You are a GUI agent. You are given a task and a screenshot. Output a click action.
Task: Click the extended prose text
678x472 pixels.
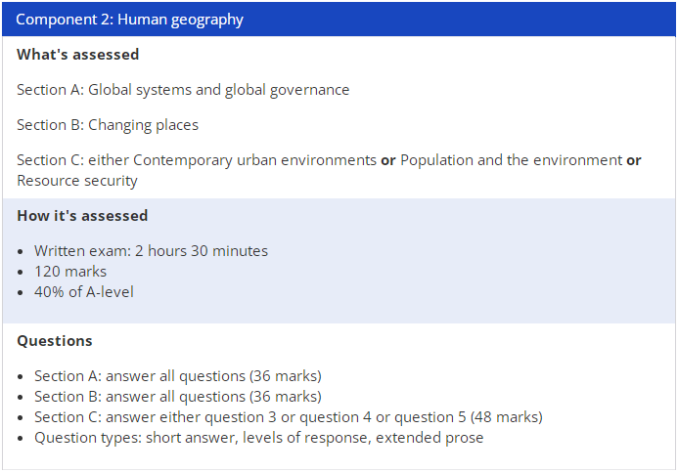429,438
